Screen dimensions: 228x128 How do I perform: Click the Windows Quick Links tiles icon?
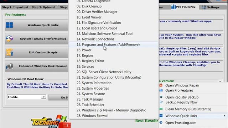point(10,25)
